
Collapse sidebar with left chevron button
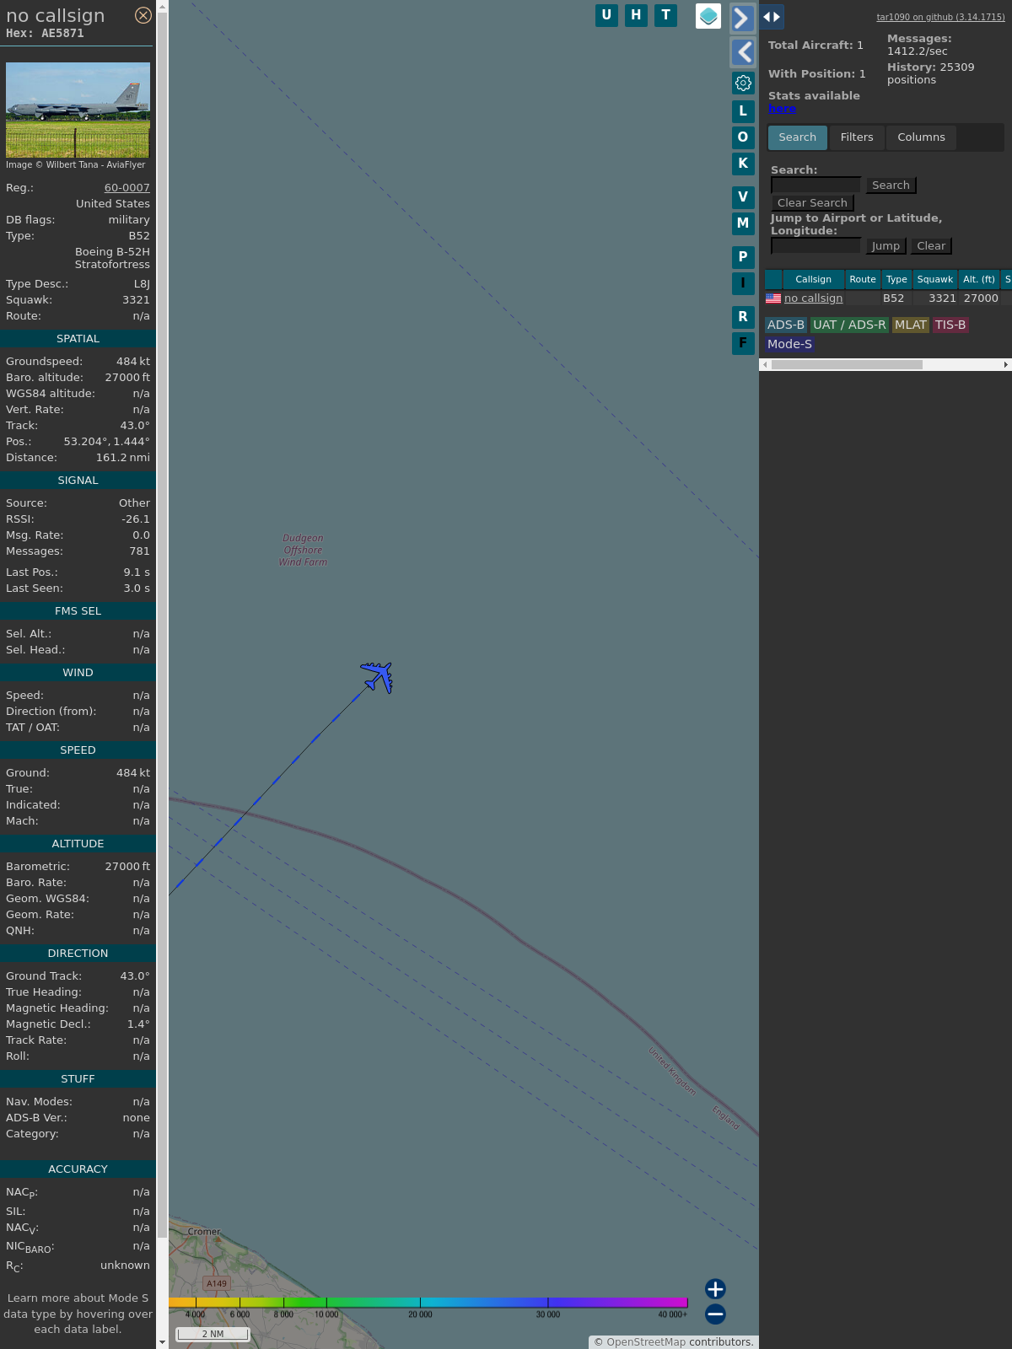pyautogui.click(x=742, y=52)
